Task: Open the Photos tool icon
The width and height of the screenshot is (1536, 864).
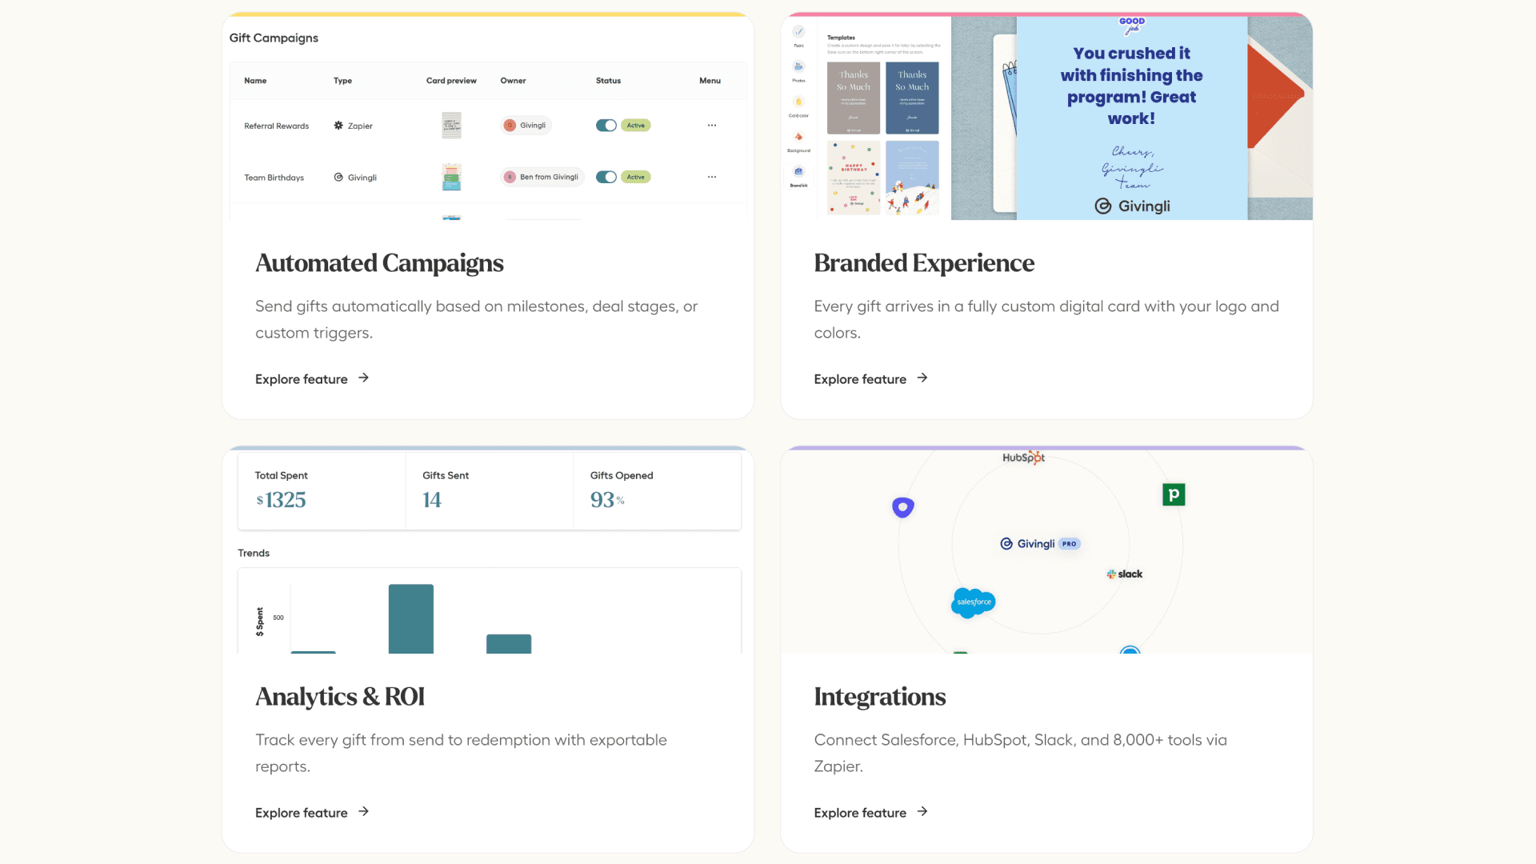Action: coord(798,66)
